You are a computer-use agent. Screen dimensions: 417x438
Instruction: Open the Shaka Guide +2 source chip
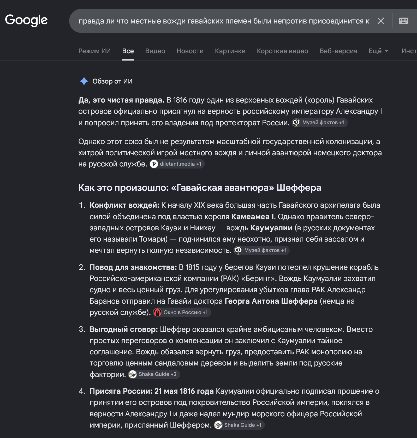[154, 374]
